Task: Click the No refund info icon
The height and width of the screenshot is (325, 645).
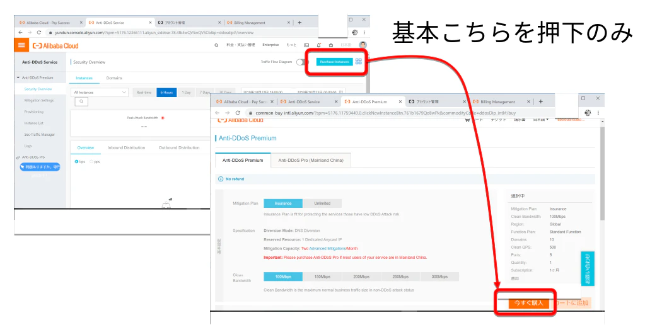Action: (221, 179)
